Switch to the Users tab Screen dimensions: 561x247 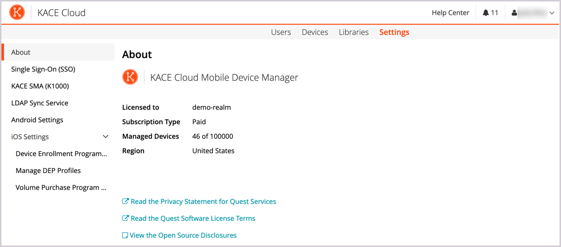click(x=280, y=32)
